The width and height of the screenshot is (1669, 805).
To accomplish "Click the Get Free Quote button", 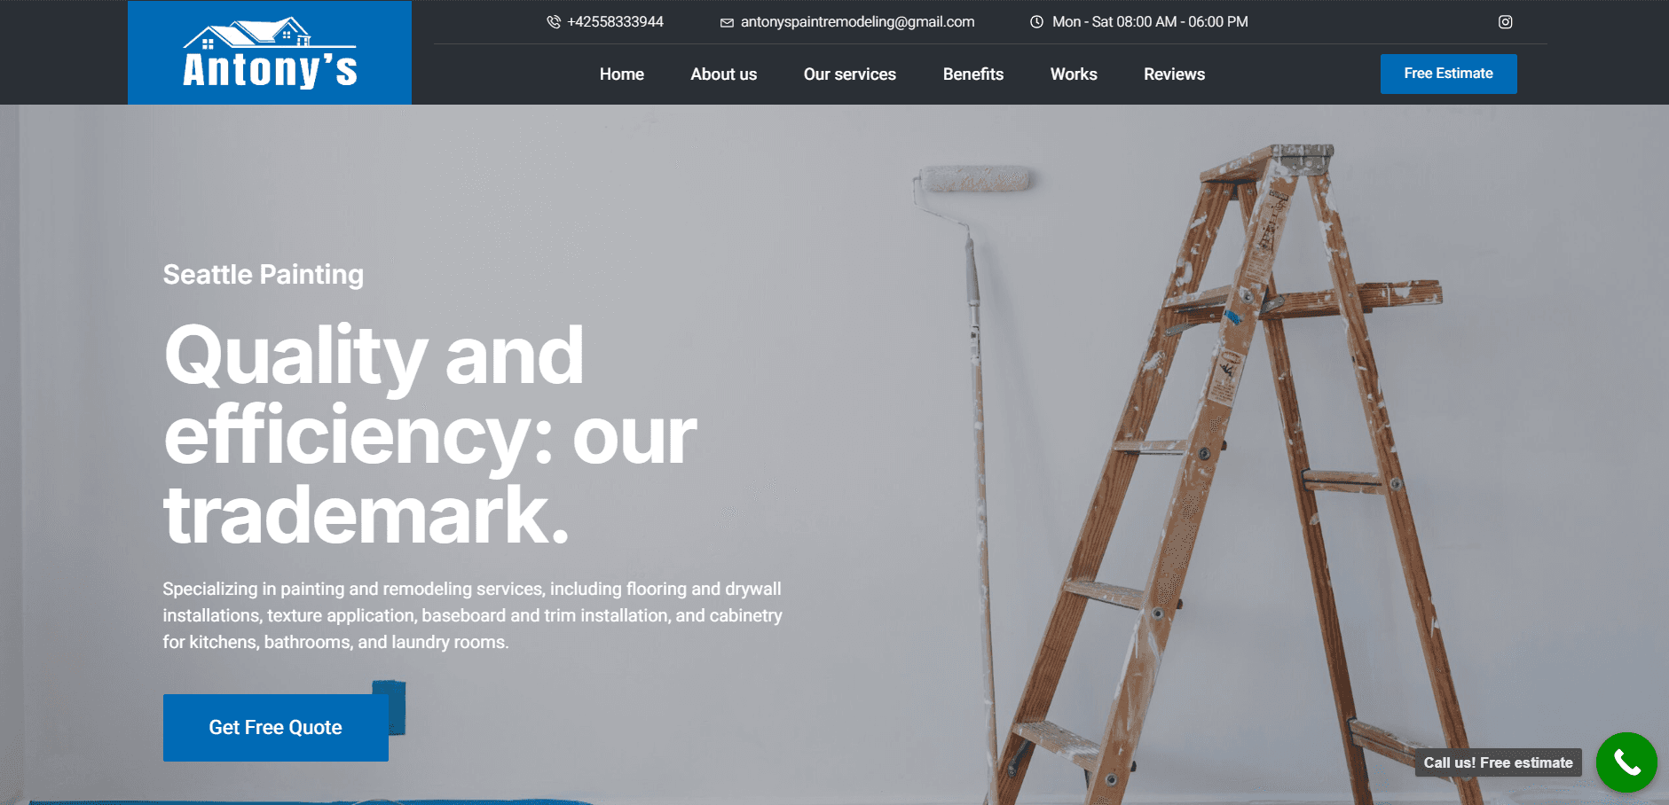I will pos(276,728).
